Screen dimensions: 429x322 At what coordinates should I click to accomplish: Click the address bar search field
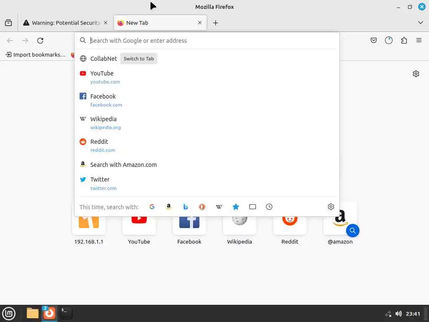pos(207,41)
